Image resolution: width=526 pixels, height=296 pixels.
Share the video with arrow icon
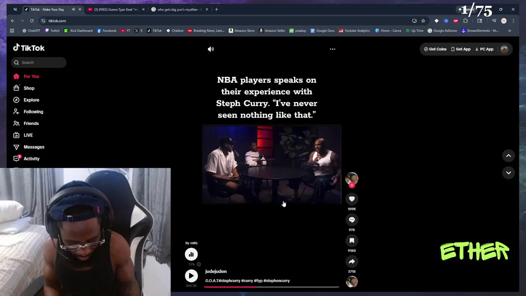pyautogui.click(x=352, y=261)
